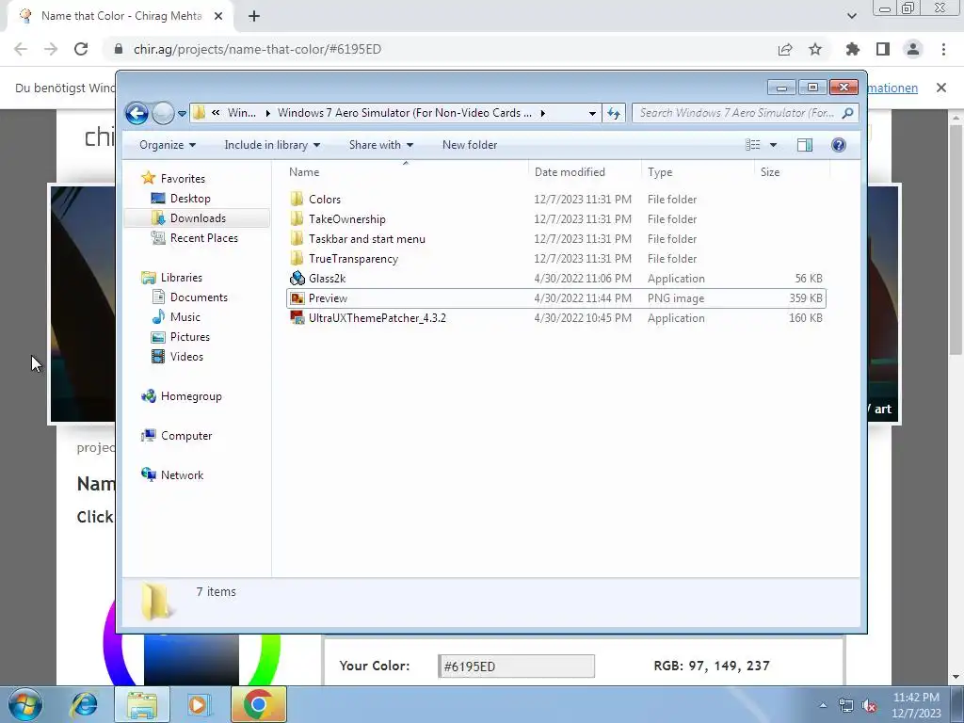
Task: Toggle the preview pane
Action: [804, 145]
